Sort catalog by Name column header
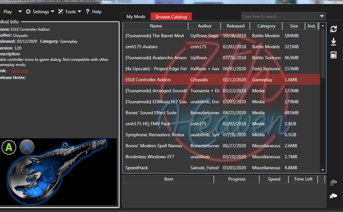Screen dimensions: 343x212 (x=156, y=26)
